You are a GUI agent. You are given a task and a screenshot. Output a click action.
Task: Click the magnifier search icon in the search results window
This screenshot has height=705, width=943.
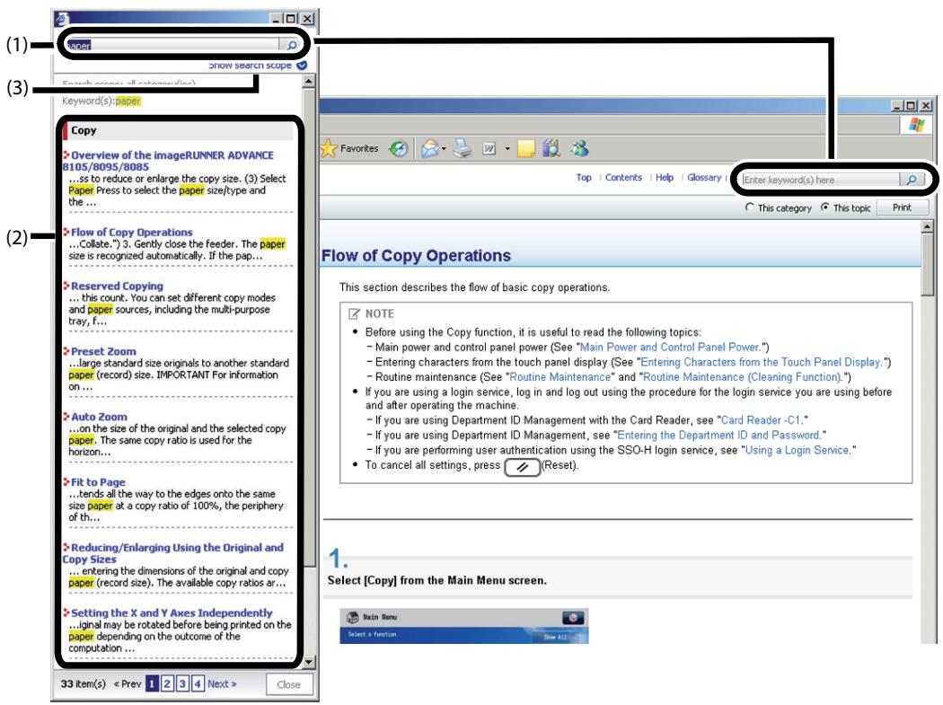coord(291,45)
